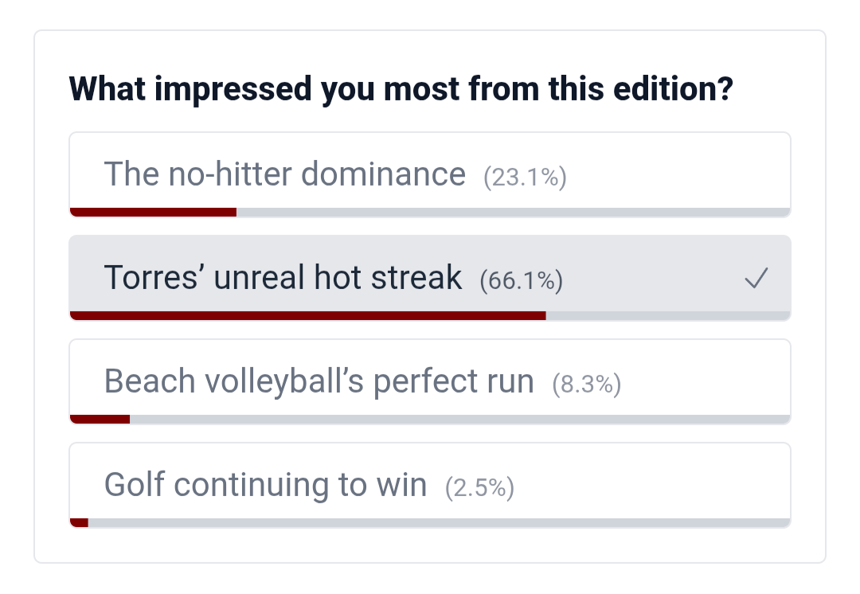The width and height of the screenshot is (860, 594).
Task: Click gray unfilled part of Golf bar
Action: point(440,522)
